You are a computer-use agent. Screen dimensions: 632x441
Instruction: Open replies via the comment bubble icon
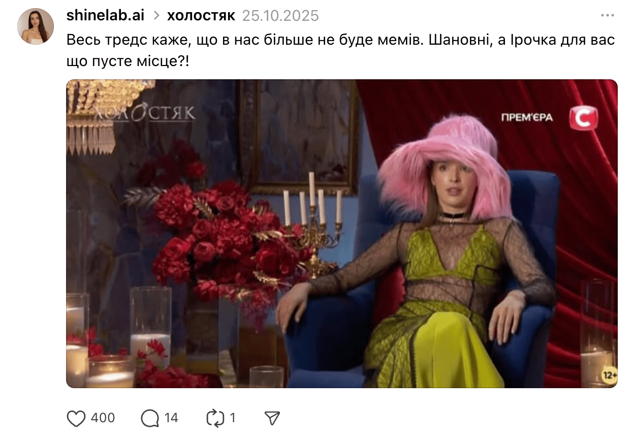coord(150,418)
